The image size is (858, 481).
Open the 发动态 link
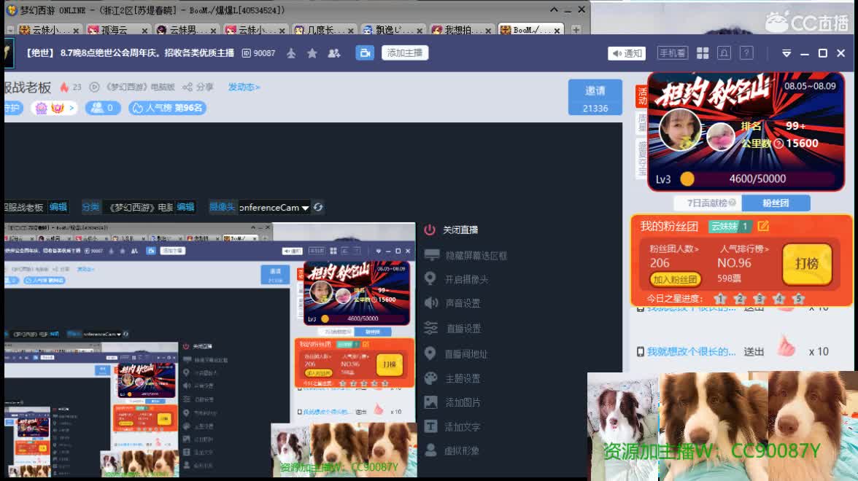click(x=244, y=87)
